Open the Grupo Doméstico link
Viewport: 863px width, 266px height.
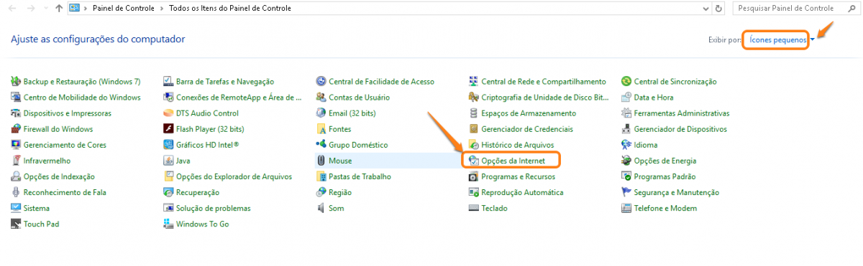[358, 145]
